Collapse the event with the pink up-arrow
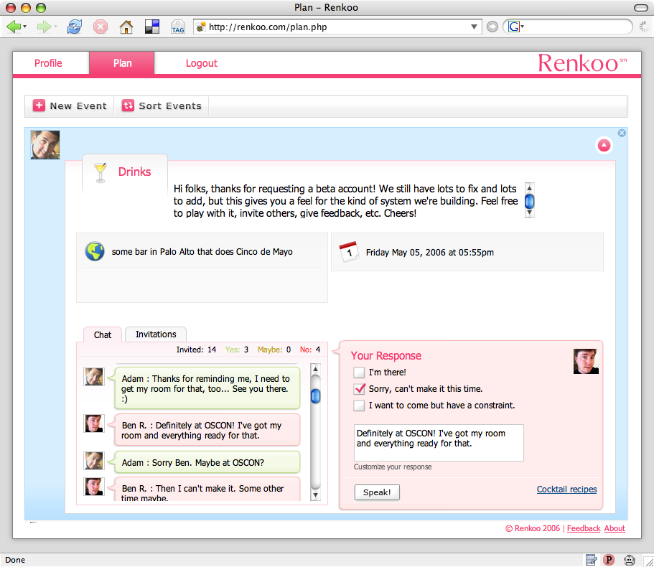654x567 pixels. click(604, 145)
